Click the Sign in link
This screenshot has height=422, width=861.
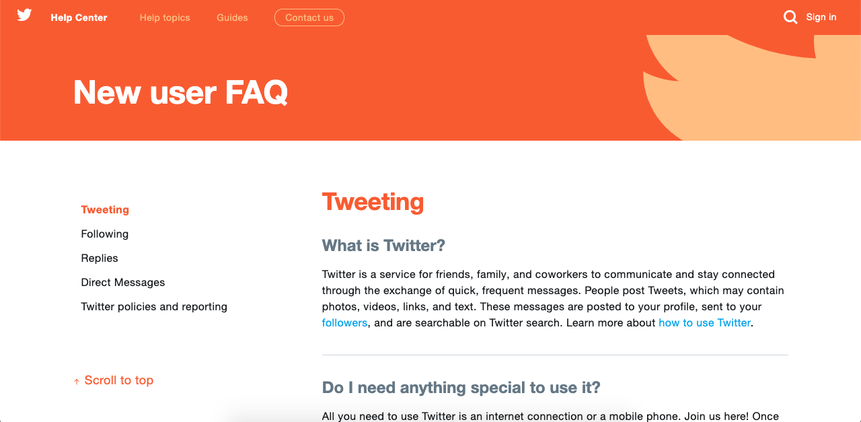point(821,17)
